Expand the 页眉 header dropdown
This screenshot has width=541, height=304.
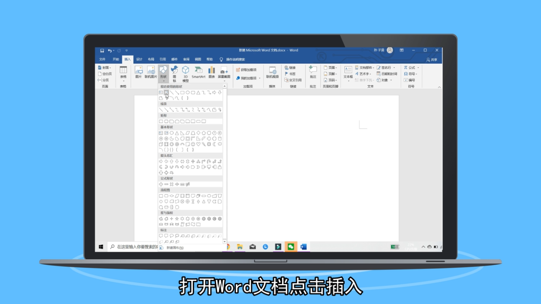[331, 68]
